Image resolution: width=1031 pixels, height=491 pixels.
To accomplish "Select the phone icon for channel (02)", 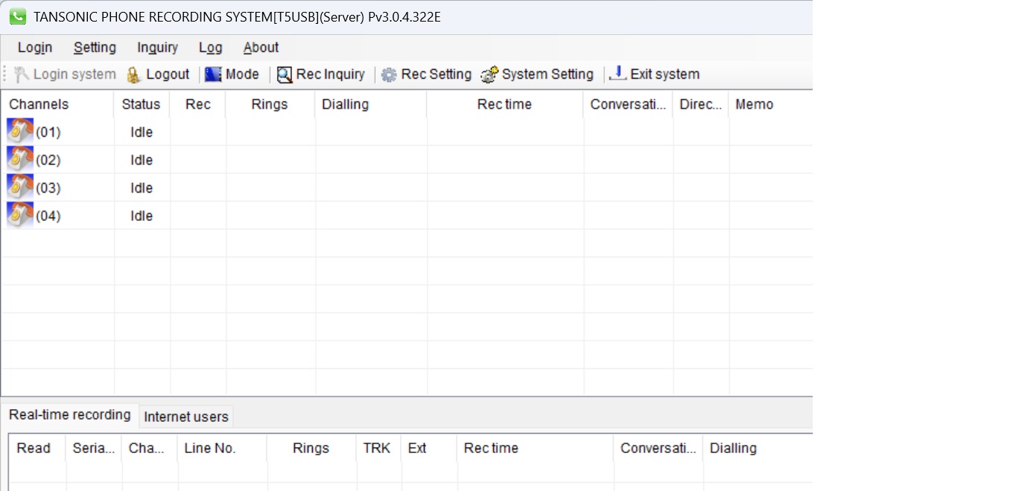I will (x=20, y=159).
